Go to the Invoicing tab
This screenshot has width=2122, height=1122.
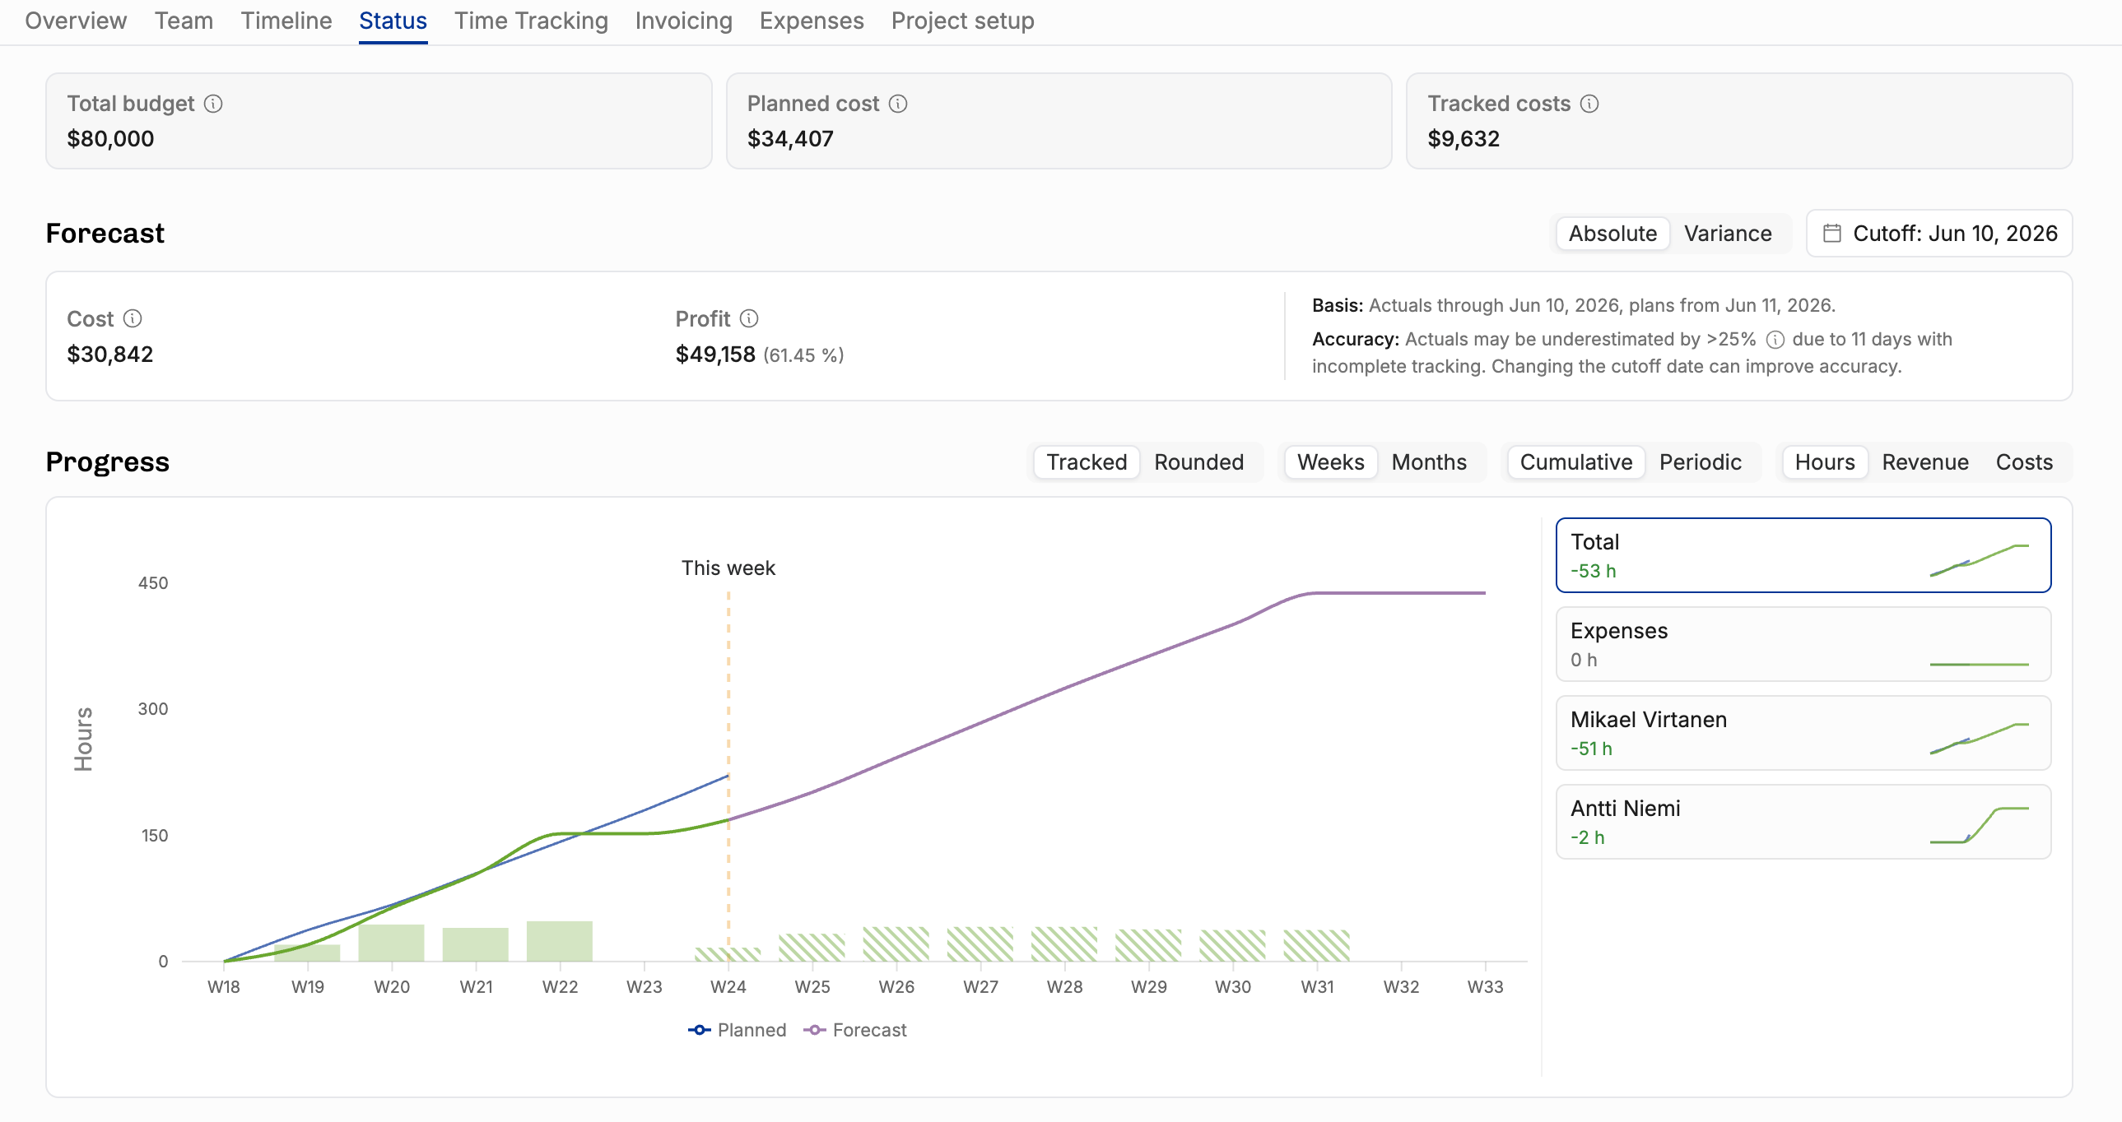click(684, 21)
